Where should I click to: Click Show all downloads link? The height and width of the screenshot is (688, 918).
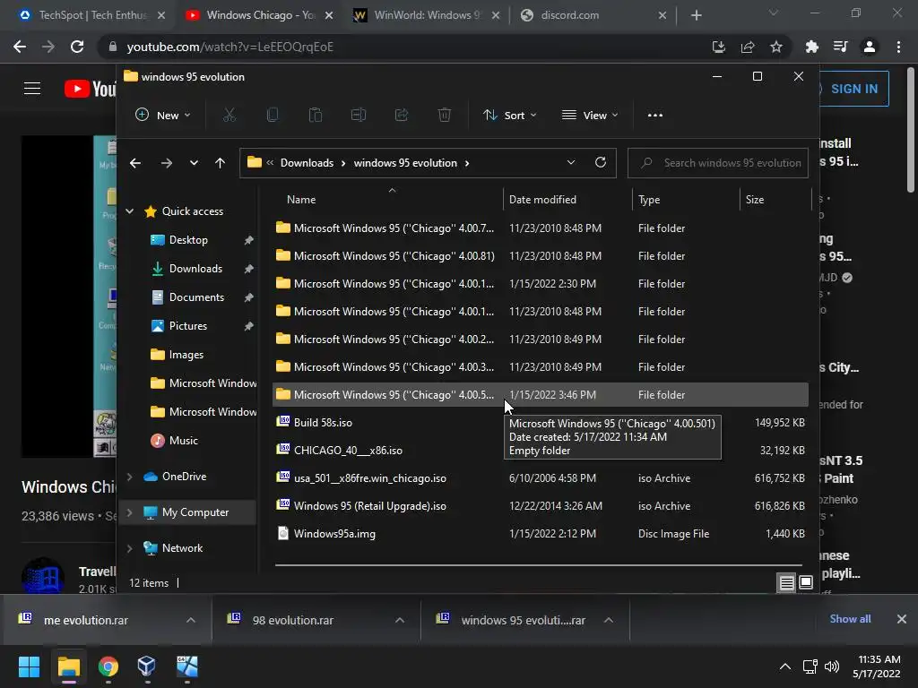point(850,619)
